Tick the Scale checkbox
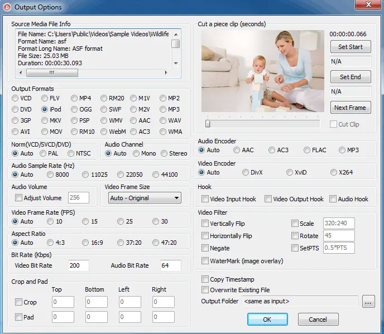This screenshot has height=334, width=384. (295, 224)
